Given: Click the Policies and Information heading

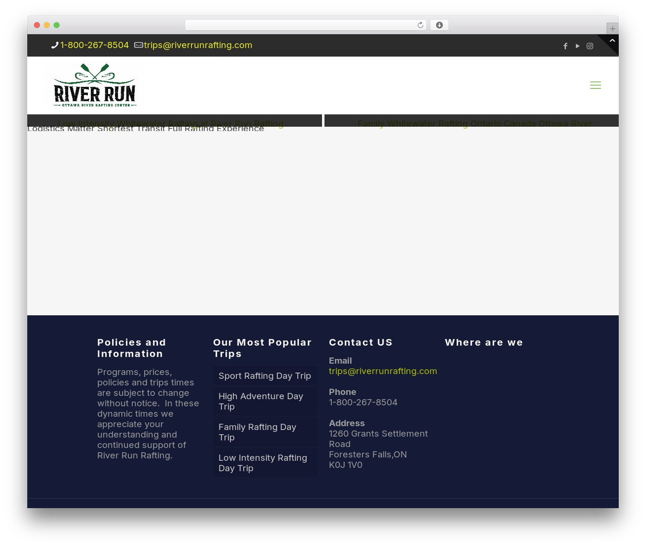Looking at the screenshot, I should click(132, 348).
